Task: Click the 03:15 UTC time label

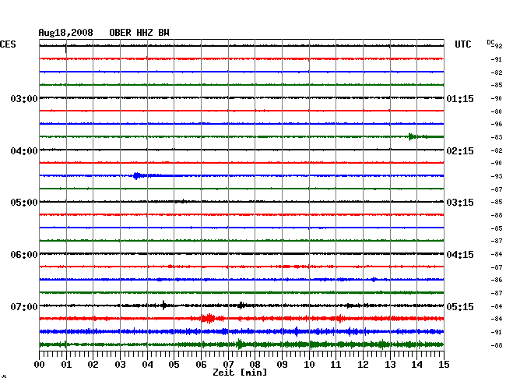Action: (460, 202)
